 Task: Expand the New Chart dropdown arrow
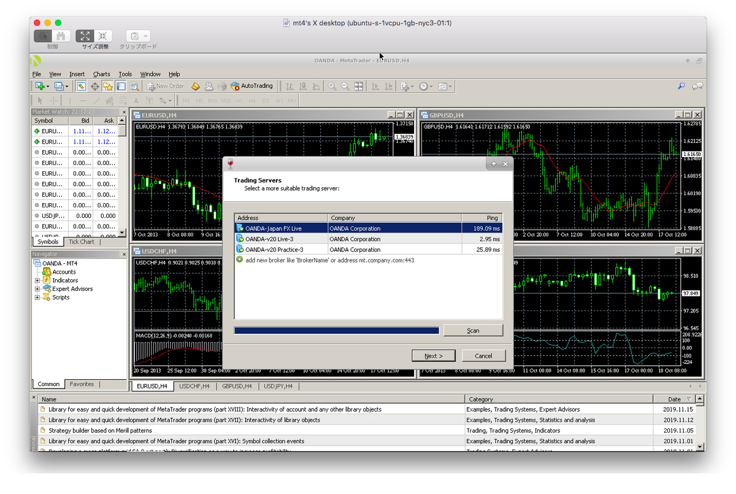tap(48, 87)
